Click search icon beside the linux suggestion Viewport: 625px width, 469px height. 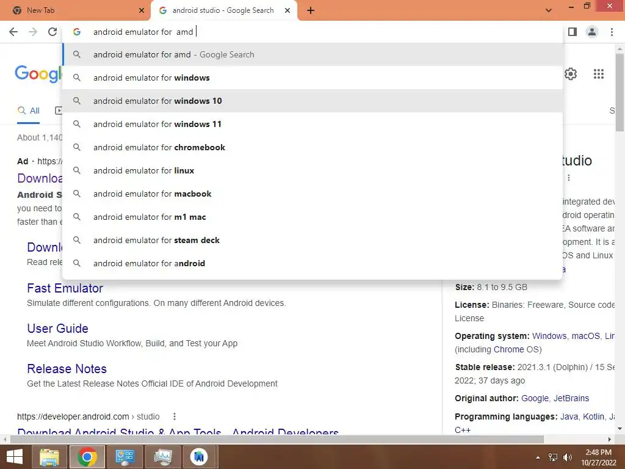pos(77,170)
